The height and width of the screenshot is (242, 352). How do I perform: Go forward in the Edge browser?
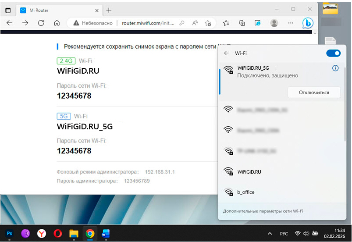click(x=25, y=23)
